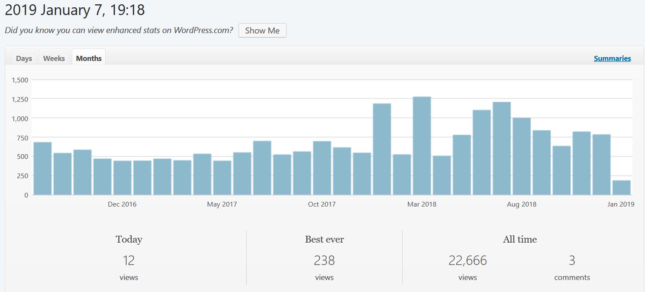Click the bar for July 2018

[501, 148]
